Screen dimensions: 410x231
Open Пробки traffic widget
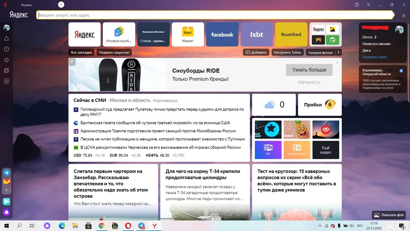(x=320, y=105)
